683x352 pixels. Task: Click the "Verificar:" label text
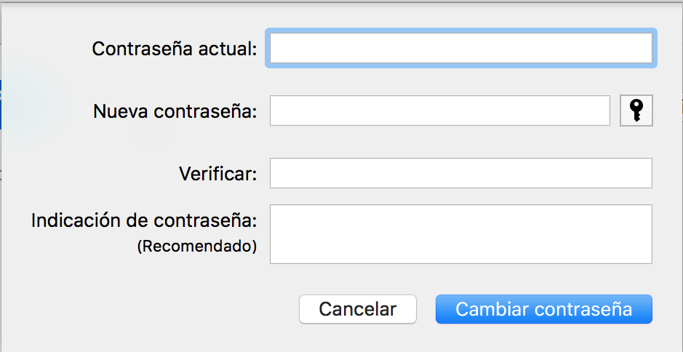tap(217, 174)
